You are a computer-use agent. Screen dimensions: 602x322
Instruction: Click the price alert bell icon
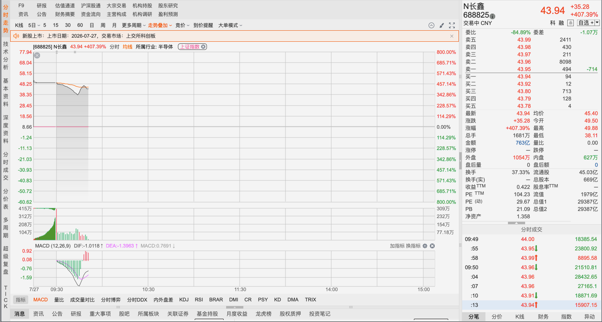571,23
